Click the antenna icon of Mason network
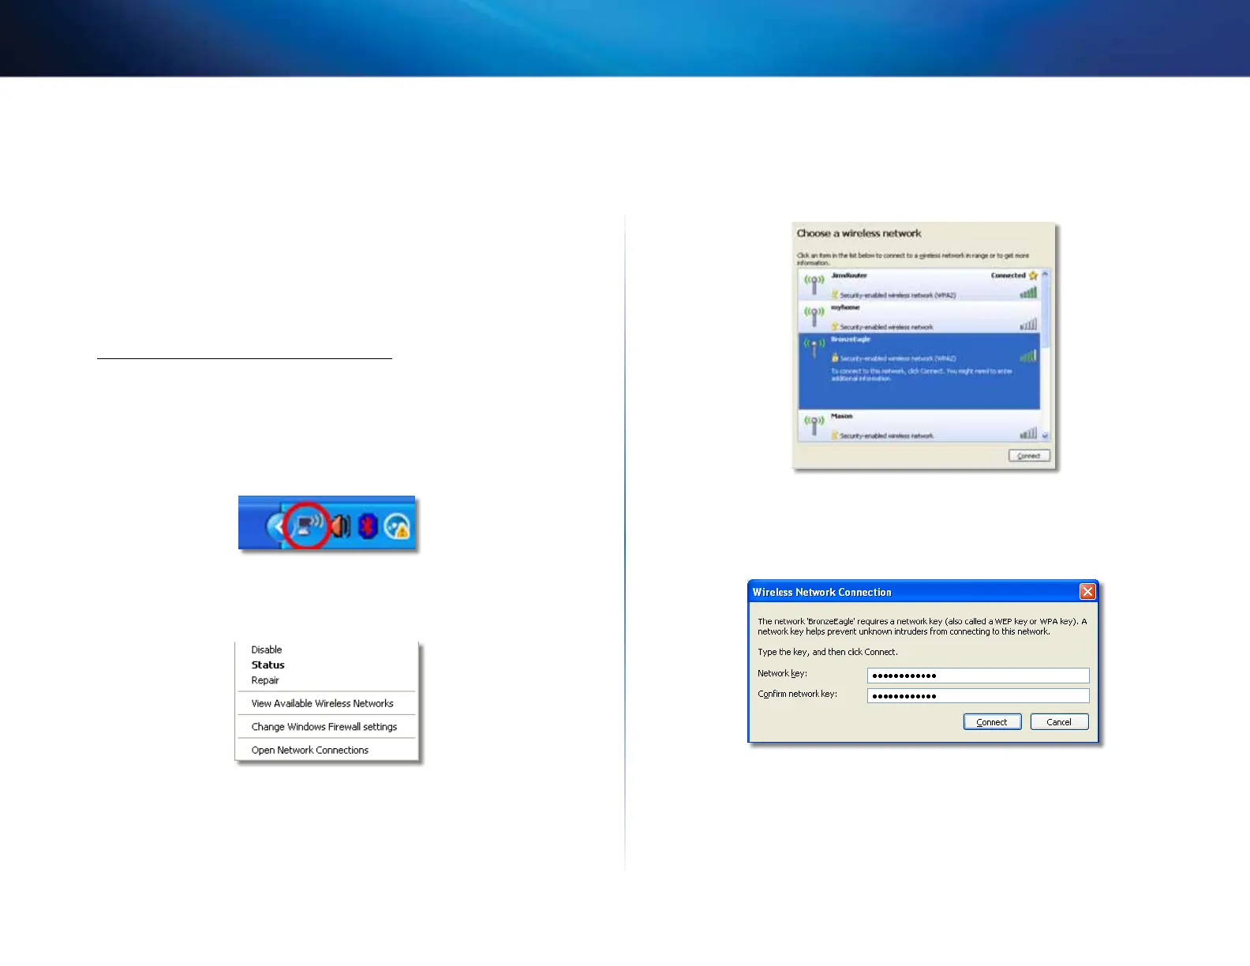 [814, 425]
